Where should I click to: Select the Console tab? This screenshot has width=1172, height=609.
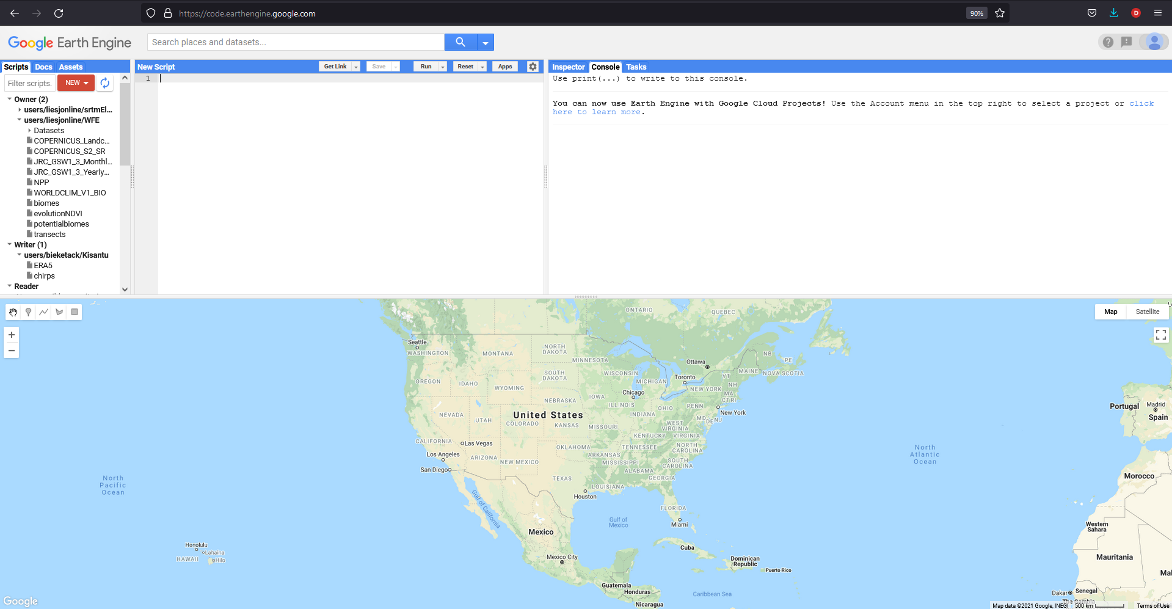click(x=605, y=67)
